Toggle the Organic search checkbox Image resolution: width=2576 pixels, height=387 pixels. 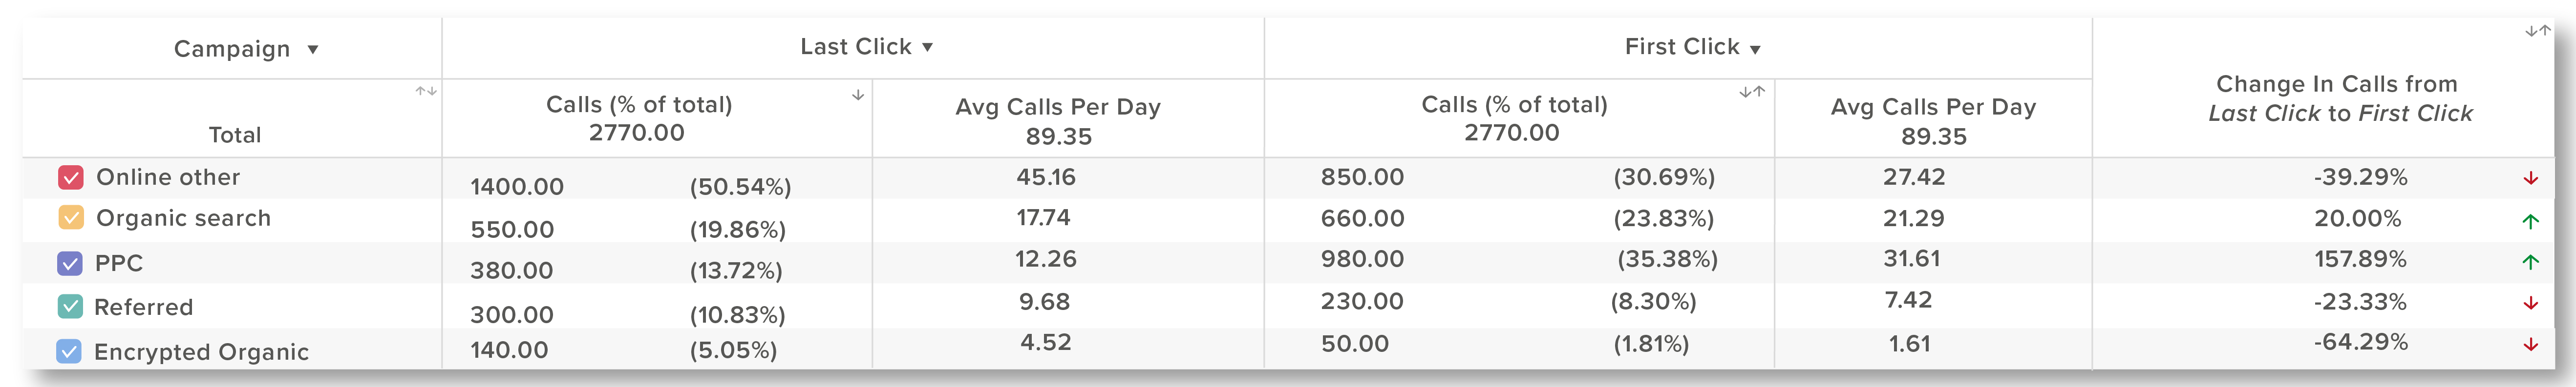tap(71, 217)
